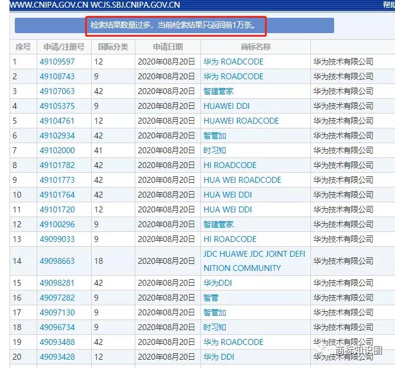Open HI ROADCODE trademark in row 13

coord(230,239)
